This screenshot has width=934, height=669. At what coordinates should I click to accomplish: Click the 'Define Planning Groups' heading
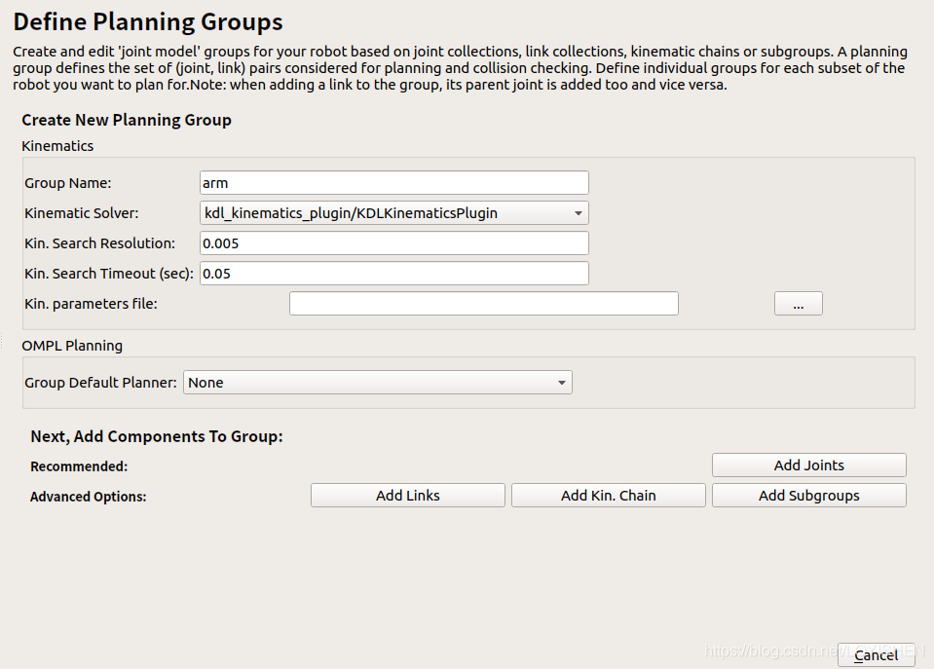147,21
